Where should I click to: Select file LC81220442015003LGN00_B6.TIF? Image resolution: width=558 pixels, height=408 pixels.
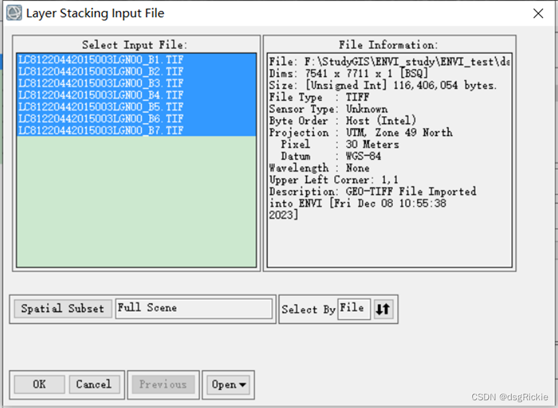(136, 118)
